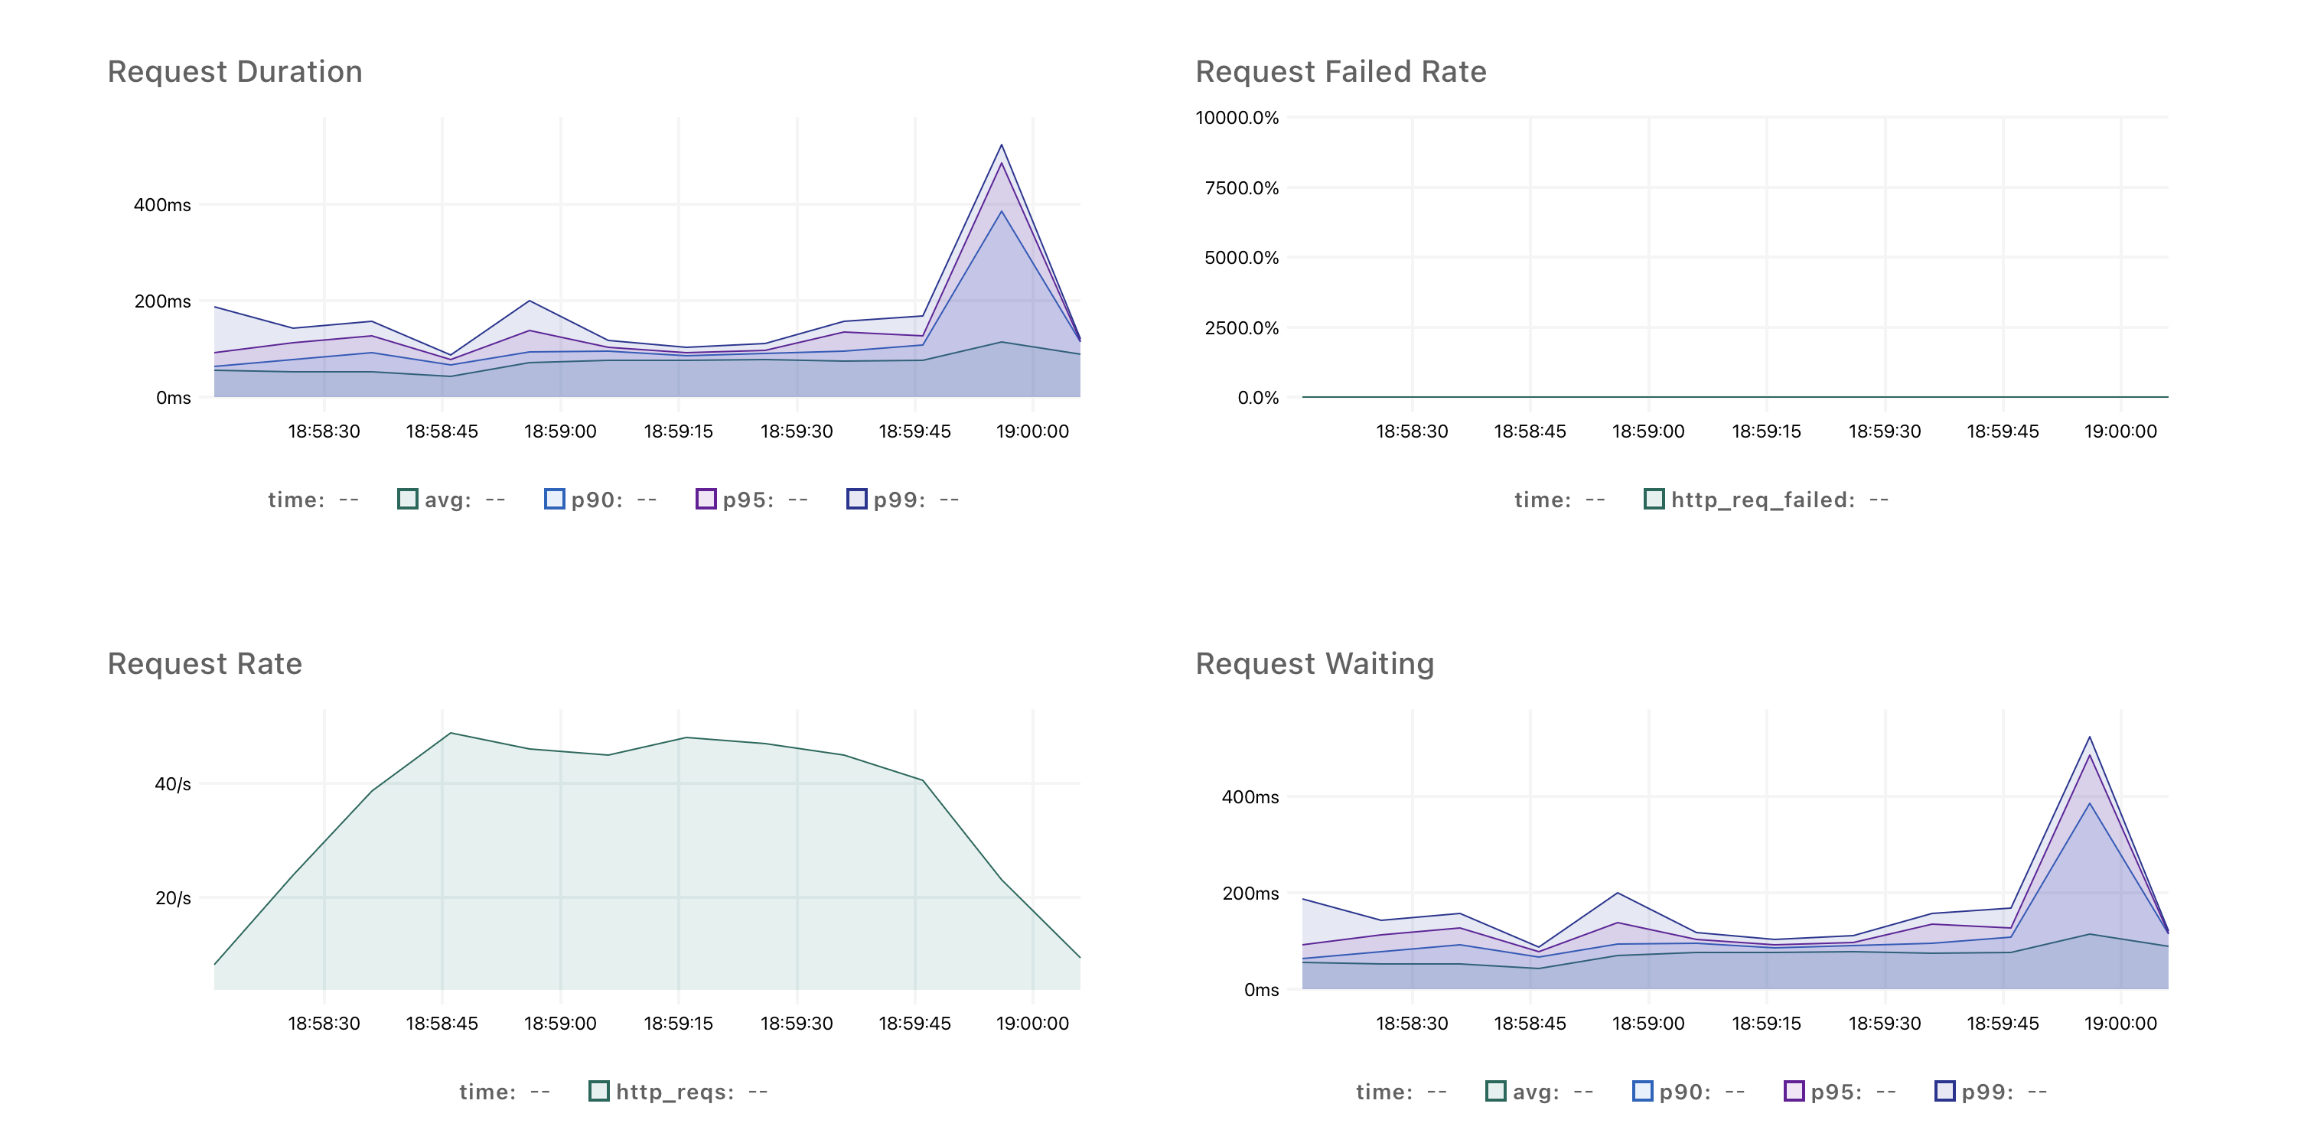Toggle http_req_failed legend marker
2314x1146 pixels.
[x=1654, y=500]
